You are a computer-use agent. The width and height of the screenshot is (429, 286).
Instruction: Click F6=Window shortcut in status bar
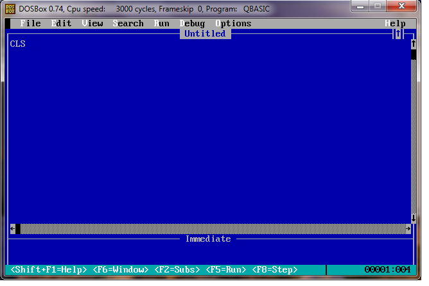point(121,270)
